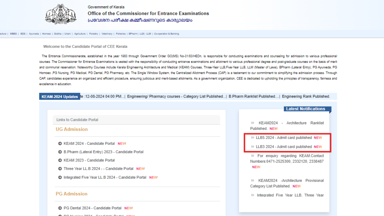The image size is (384, 216).
Task: Click arrow icon beside KEAM 2023 portal
Action: (x=60, y=160)
